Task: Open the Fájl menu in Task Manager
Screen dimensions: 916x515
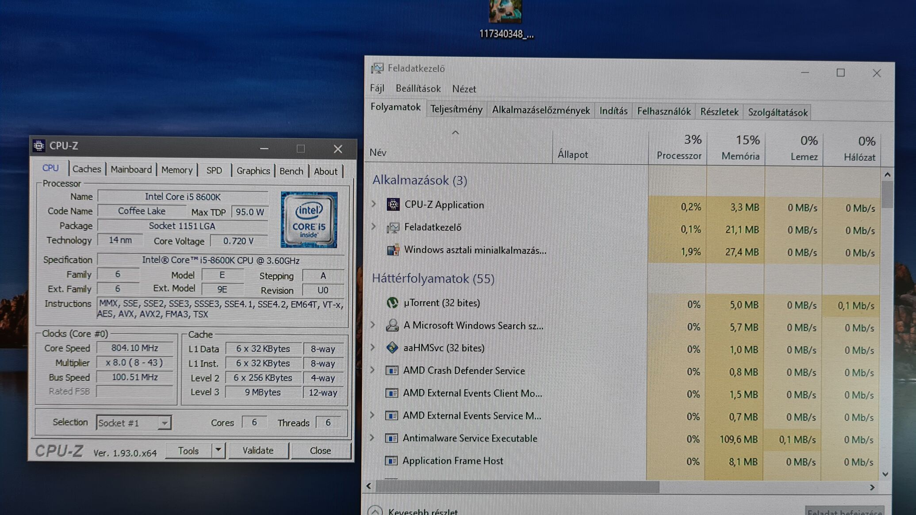Action: [377, 88]
